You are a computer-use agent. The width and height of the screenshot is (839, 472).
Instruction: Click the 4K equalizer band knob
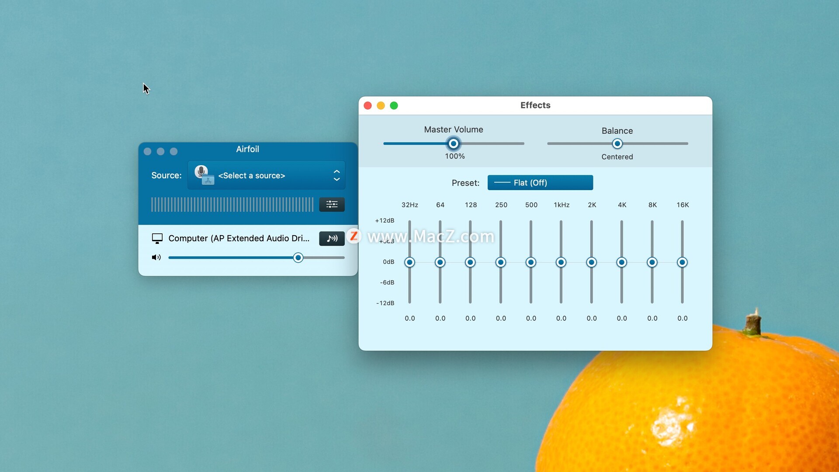(x=622, y=262)
